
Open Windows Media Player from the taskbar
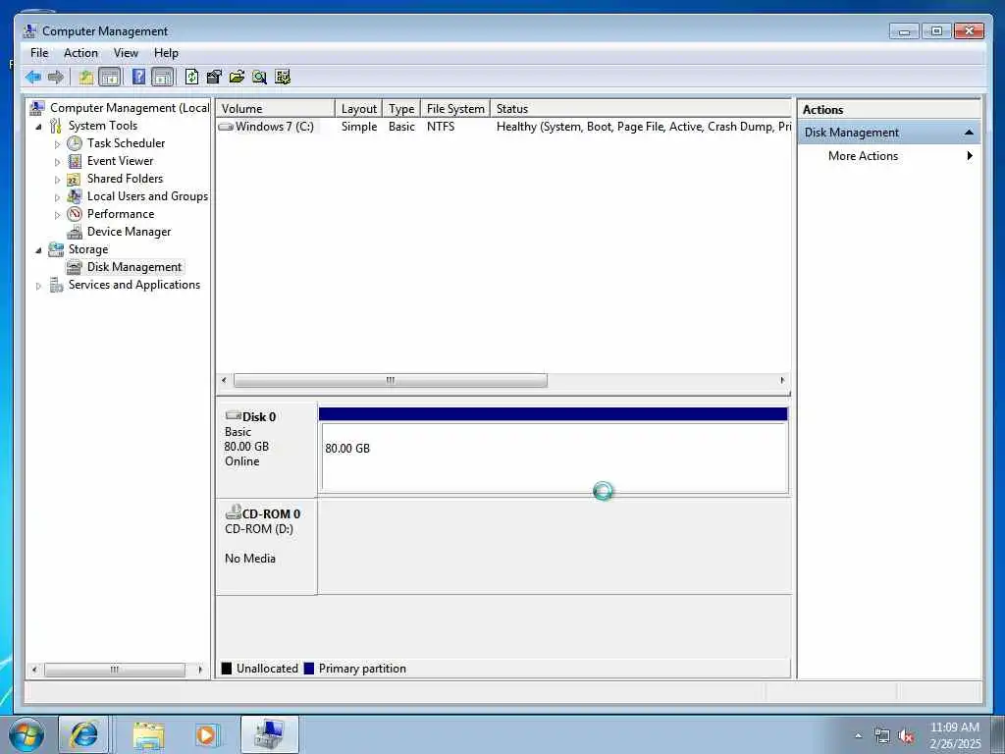pos(207,734)
